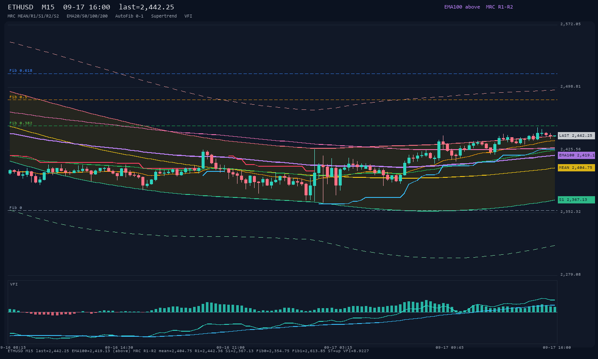
Task: Click the 2,572.05 price axis label
Action: 571,24
